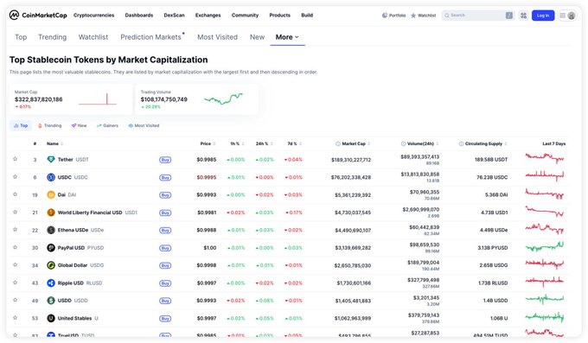Screen dimensions: 588x343
Task: Star PayPal USD row
Action: tap(15, 247)
